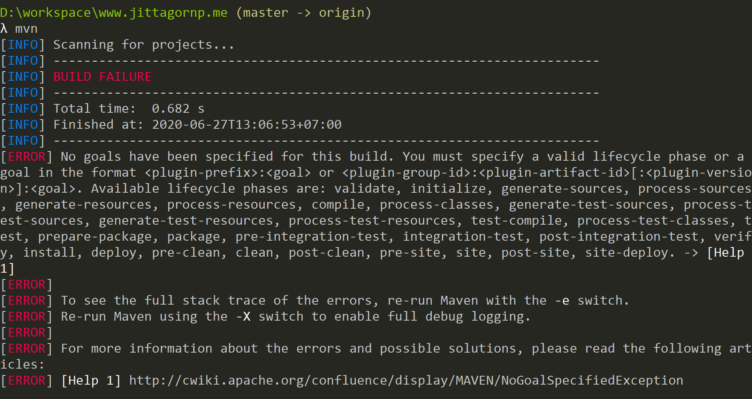Click the Finished at timestamp 2020-06-27T13:06:53
Image resolution: width=752 pixels, height=399 pixels.
point(247,124)
